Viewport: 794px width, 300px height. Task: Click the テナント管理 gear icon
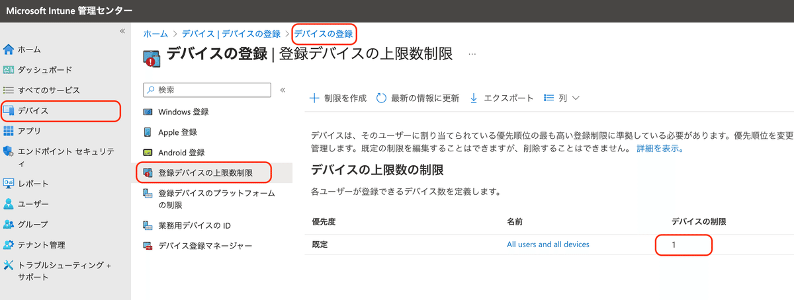click(x=9, y=244)
